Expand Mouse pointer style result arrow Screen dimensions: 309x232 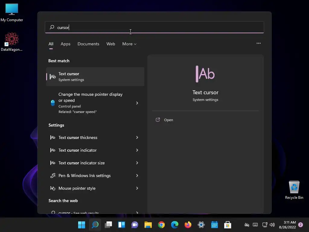(137, 188)
